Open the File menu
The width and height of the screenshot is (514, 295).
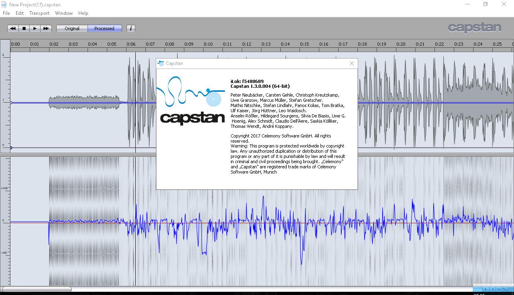6,13
